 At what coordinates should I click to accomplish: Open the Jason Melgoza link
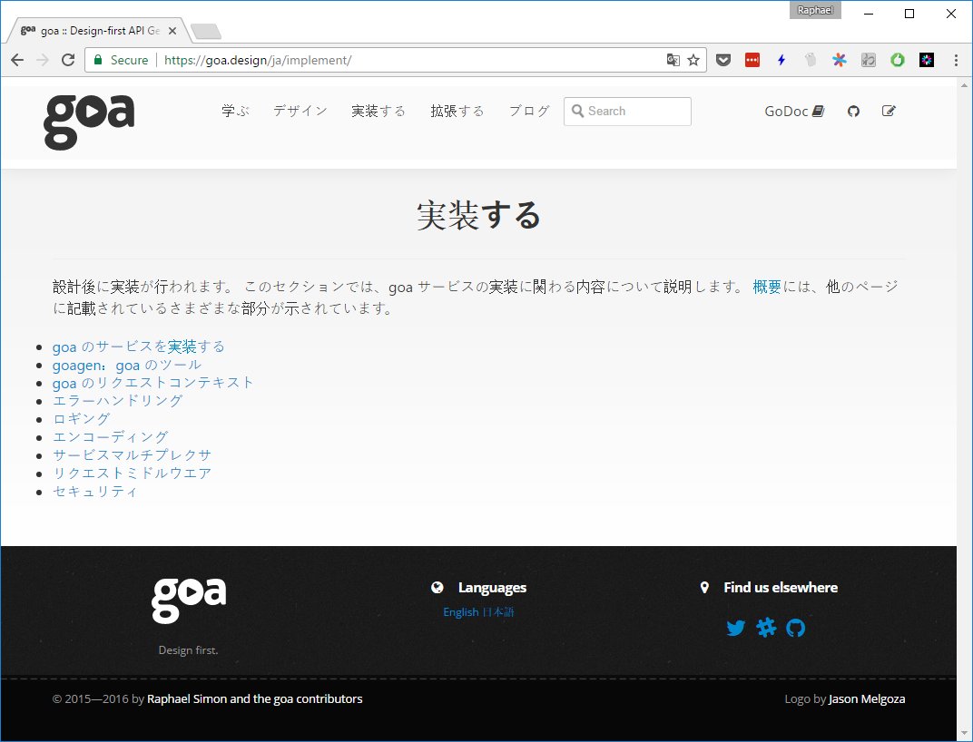pyautogui.click(x=867, y=698)
